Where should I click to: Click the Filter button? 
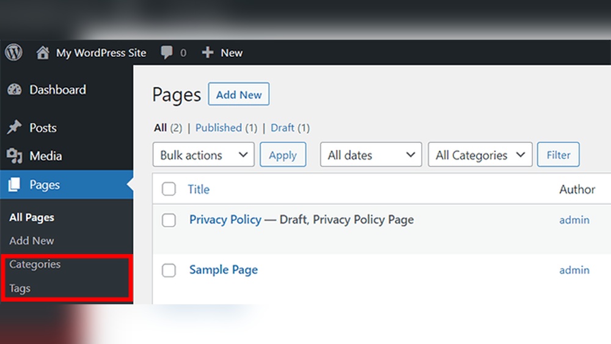click(x=558, y=155)
